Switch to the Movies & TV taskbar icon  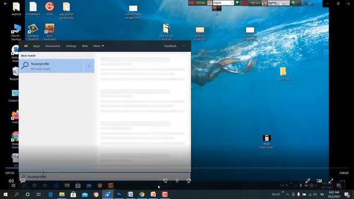point(108,194)
